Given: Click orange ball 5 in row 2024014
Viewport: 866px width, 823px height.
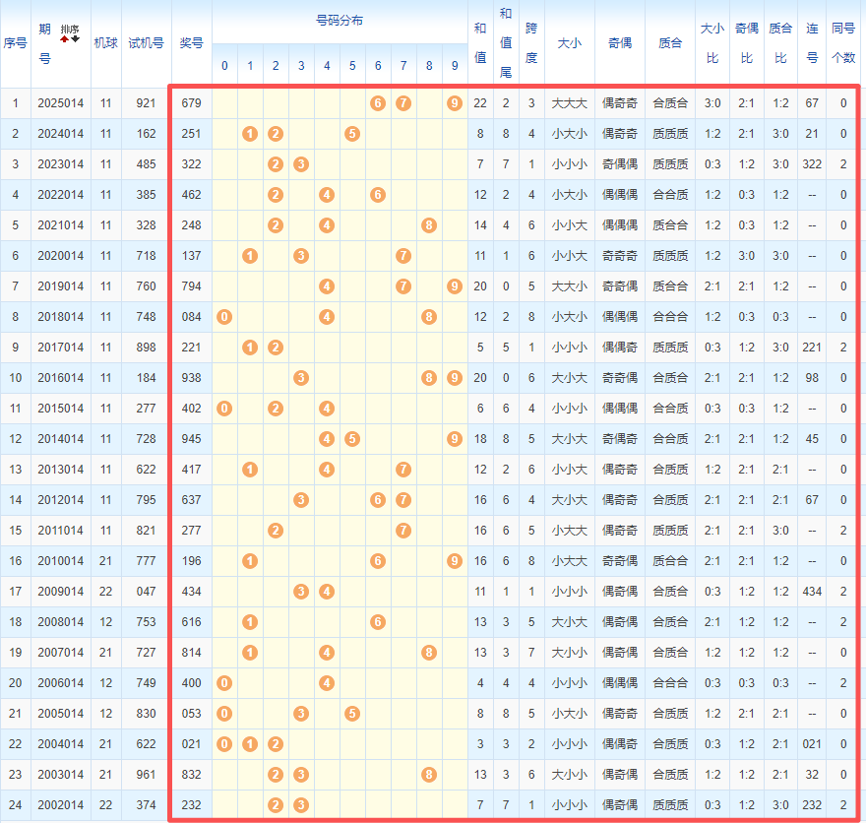Looking at the screenshot, I should click(x=352, y=134).
